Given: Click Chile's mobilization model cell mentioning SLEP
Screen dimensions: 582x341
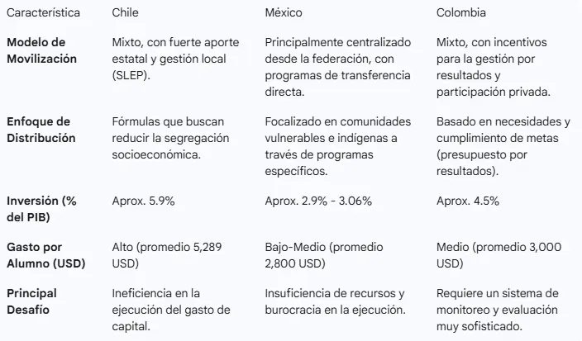Looking at the screenshot, I should coord(171,59).
